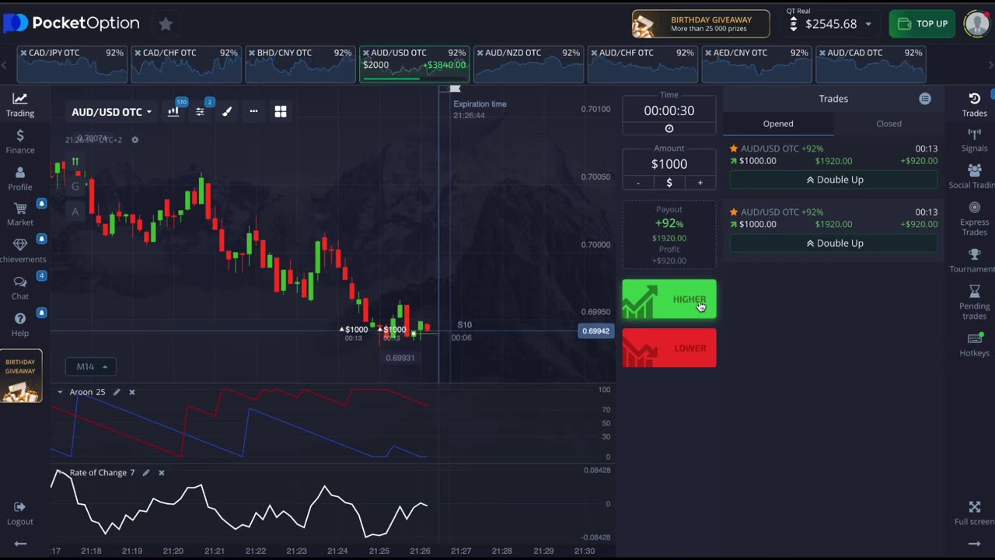This screenshot has height=560, width=995.
Task: Switch to Opened trades tab
Action: (778, 124)
